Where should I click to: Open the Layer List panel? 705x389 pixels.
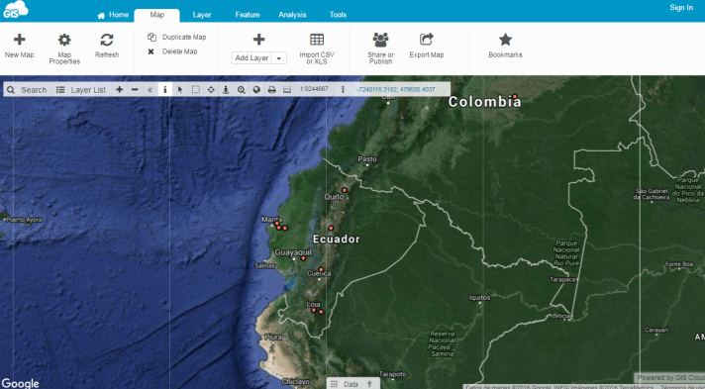point(81,90)
